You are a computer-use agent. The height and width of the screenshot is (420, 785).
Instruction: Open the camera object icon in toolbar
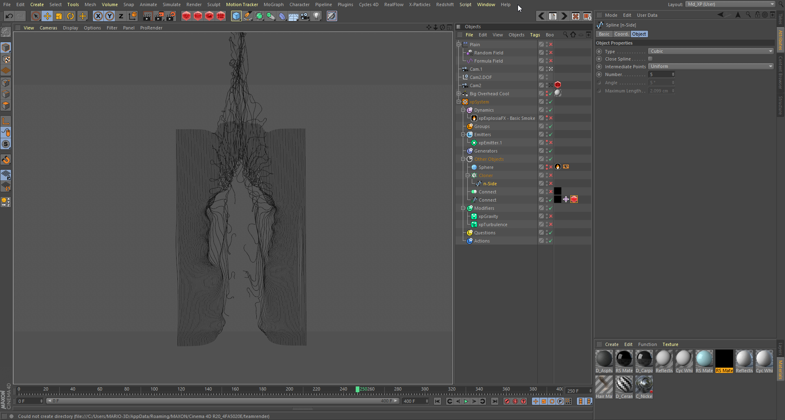(305, 16)
